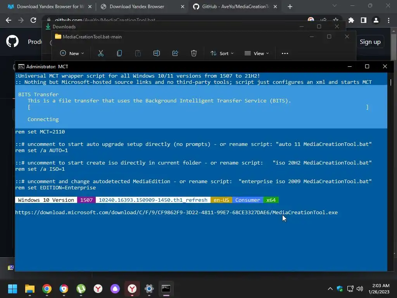Click the Copy icon in Explorer toolbar

point(119,53)
